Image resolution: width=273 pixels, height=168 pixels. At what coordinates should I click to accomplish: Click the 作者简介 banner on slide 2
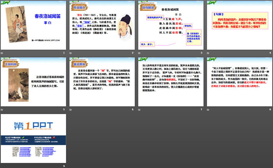click(x=79, y=7)
